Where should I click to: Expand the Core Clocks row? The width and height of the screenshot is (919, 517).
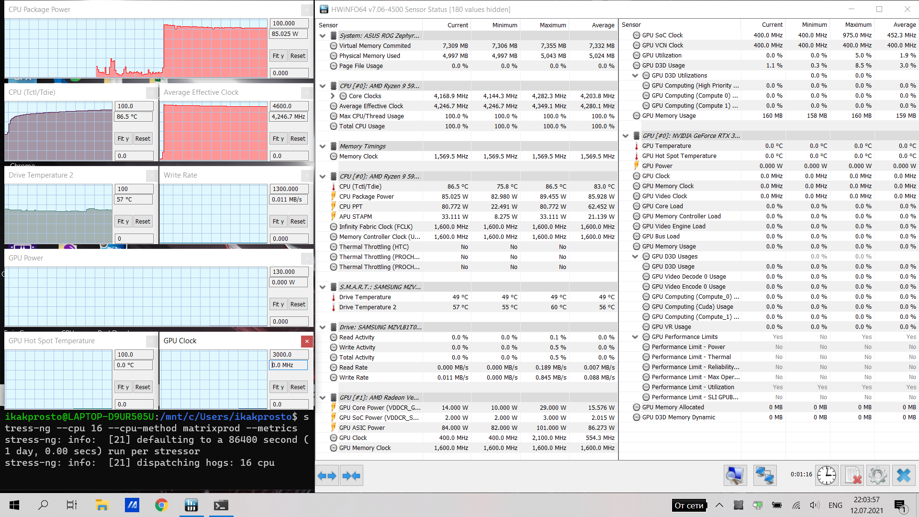point(333,96)
